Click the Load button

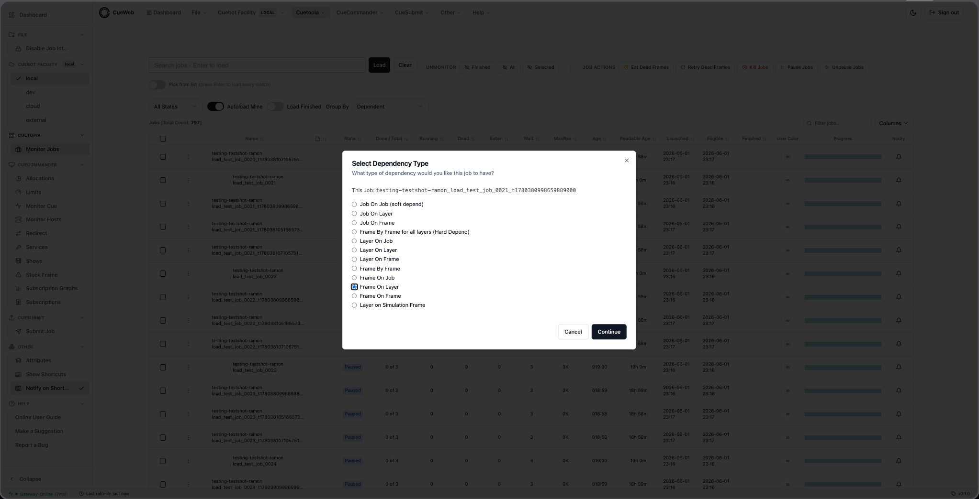[379, 65]
